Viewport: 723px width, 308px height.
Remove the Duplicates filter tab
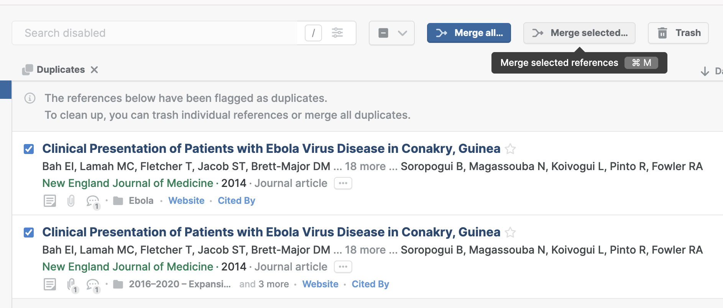tap(94, 70)
